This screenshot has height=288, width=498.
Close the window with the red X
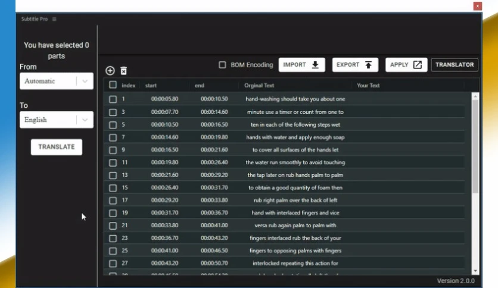(x=477, y=6)
